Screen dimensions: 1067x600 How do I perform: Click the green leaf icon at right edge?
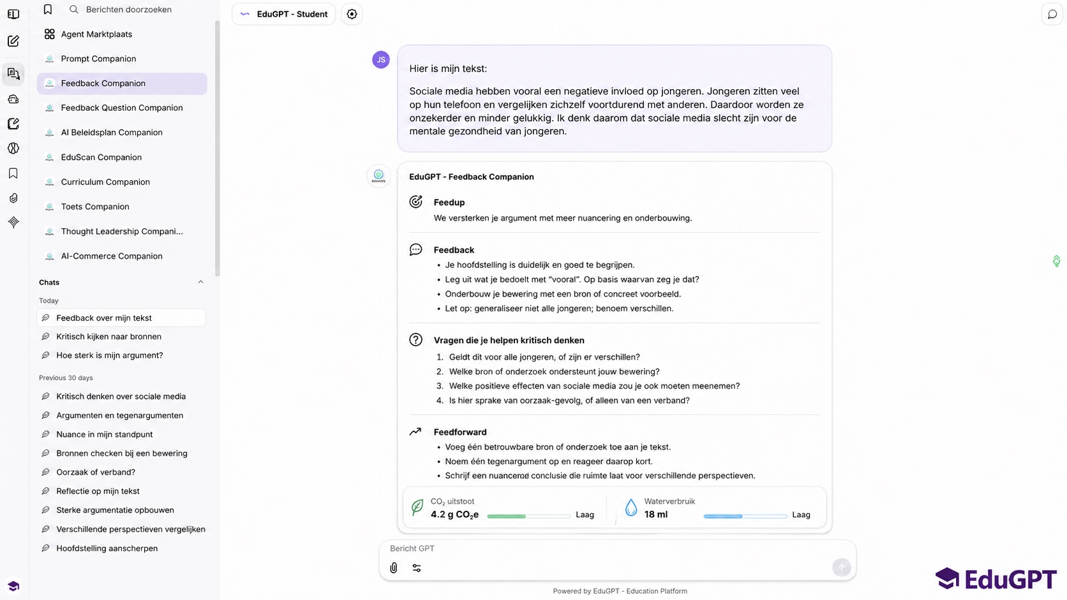point(1056,261)
